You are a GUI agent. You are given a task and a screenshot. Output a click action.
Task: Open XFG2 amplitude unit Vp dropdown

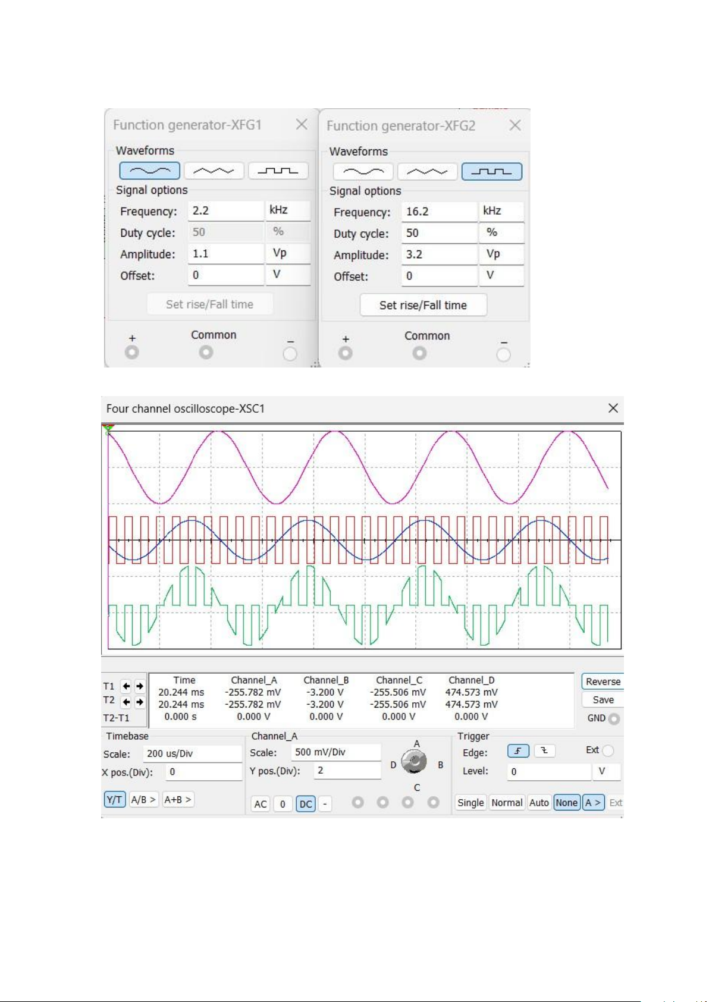point(501,254)
